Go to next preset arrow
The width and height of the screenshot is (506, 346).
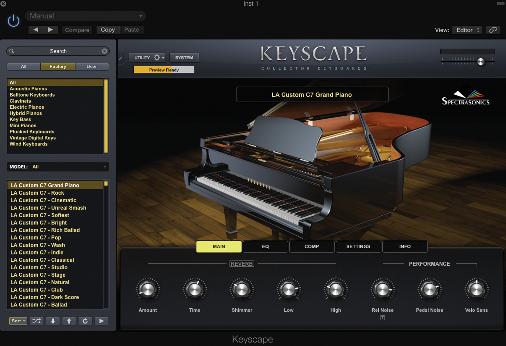(50, 30)
